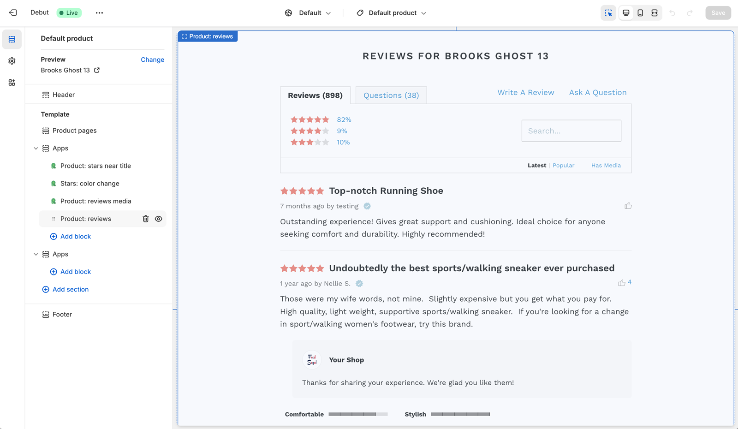Click the Undo arrow icon
The height and width of the screenshot is (429, 738).
(673, 13)
